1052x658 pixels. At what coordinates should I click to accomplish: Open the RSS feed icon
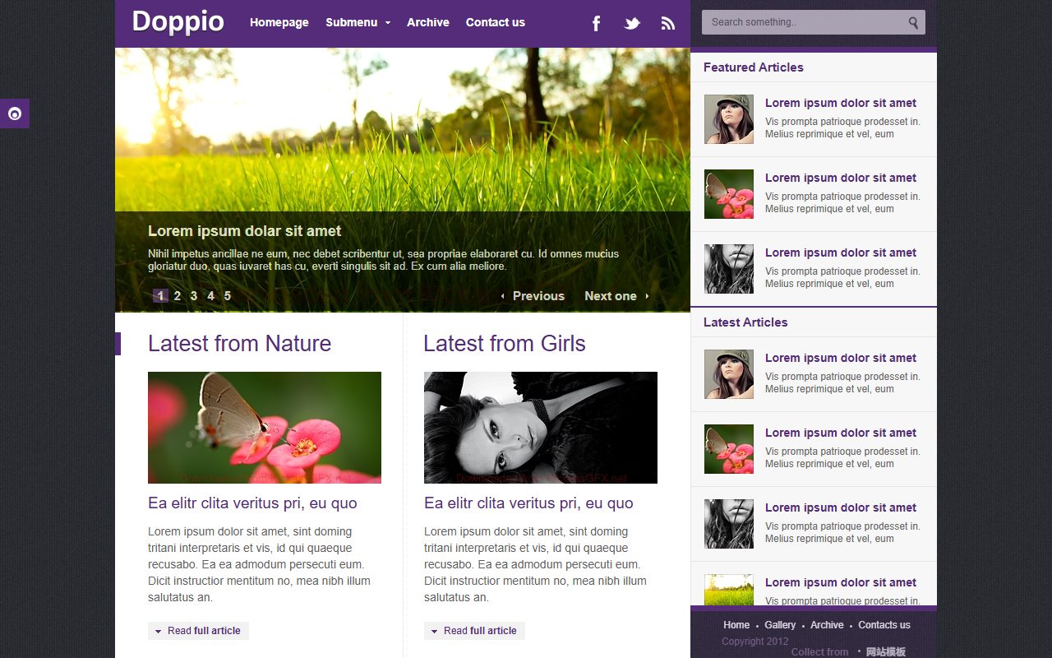point(667,23)
